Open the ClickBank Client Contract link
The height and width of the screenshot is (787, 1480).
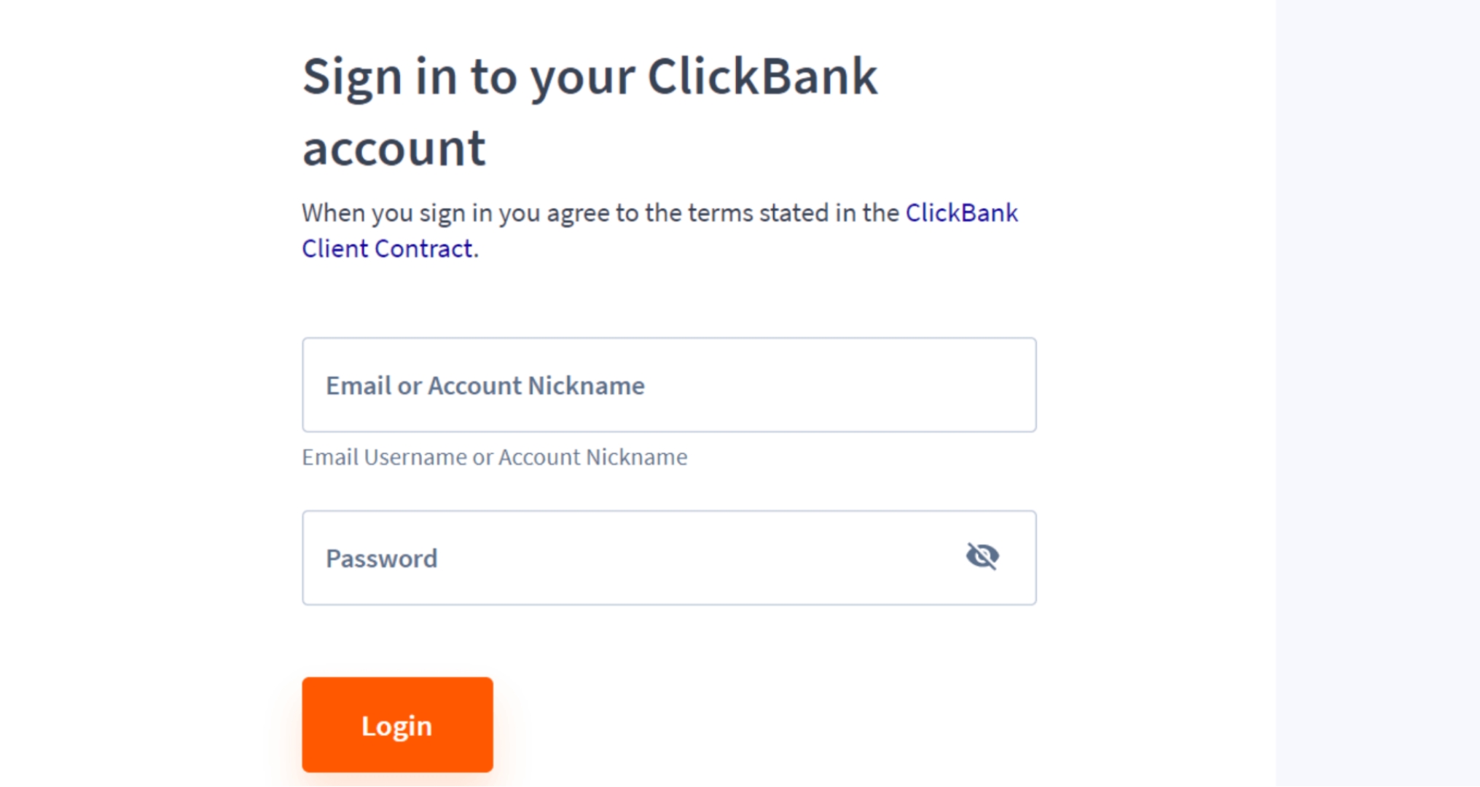960,213
